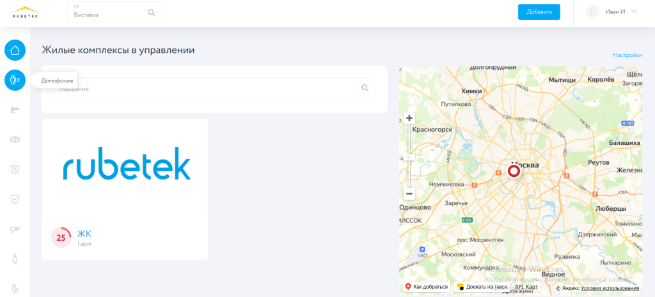Click the Название search input field
This screenshot has width=655, height=297.
tap(208, 89)
